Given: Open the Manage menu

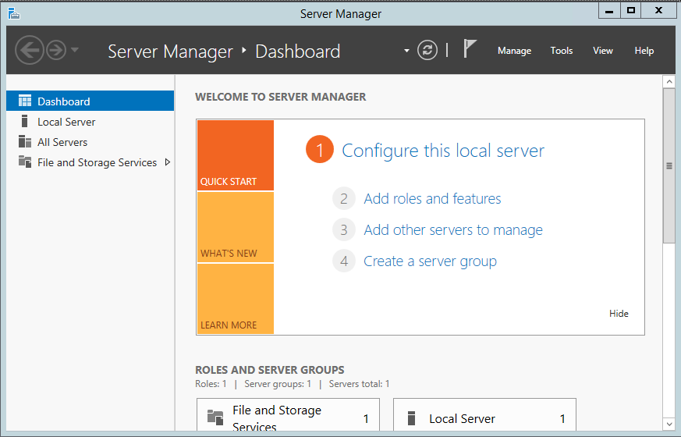Looking at the screenshot, I should tap(514, 51).
